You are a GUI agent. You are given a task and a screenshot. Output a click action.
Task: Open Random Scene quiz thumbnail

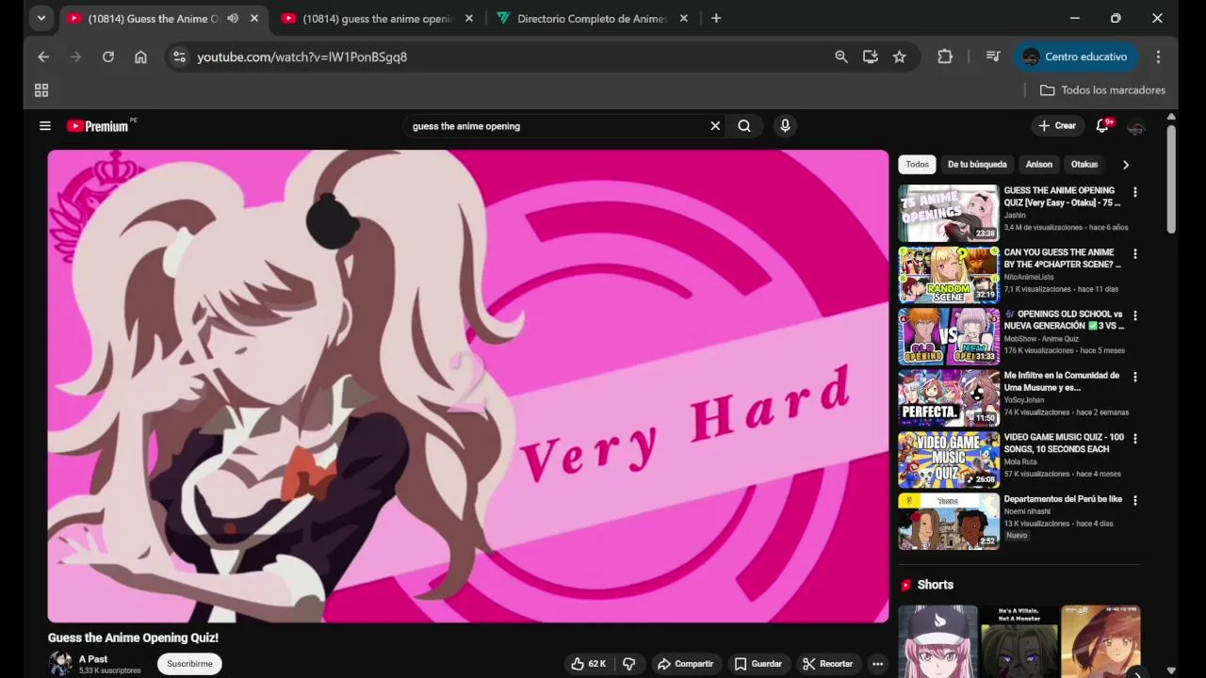click(949, 275)
